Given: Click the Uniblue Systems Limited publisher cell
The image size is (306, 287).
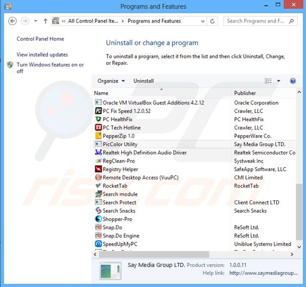Looking at the screenshot, I should [263, 244].
